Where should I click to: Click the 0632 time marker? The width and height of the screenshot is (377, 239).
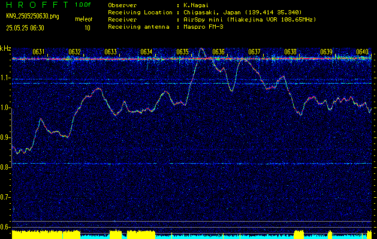pyautogui.click(x=74, y=52)
